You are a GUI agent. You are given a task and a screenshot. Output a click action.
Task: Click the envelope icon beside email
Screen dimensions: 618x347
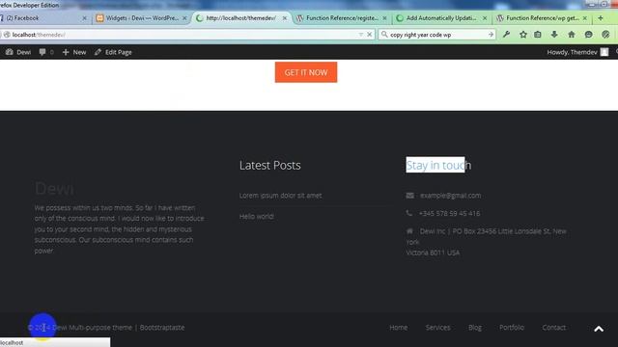[x=409, y=196]
